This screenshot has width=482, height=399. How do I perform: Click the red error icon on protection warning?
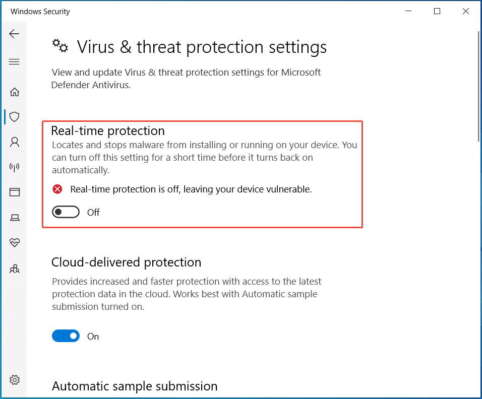pyautogui.click(x=57, y=189)
